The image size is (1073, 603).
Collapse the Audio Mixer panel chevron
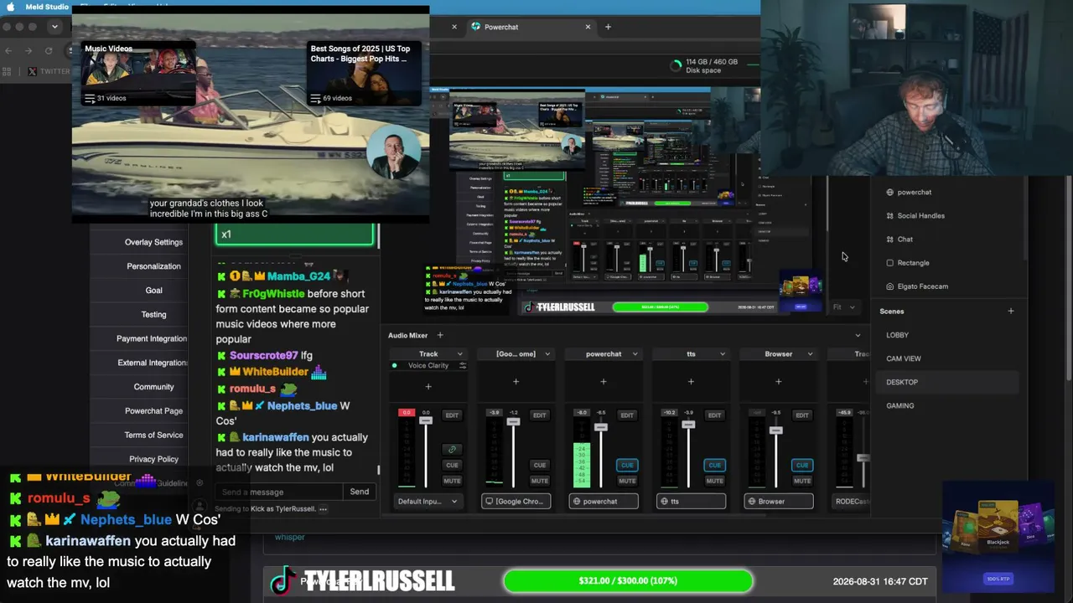(858, 336)
